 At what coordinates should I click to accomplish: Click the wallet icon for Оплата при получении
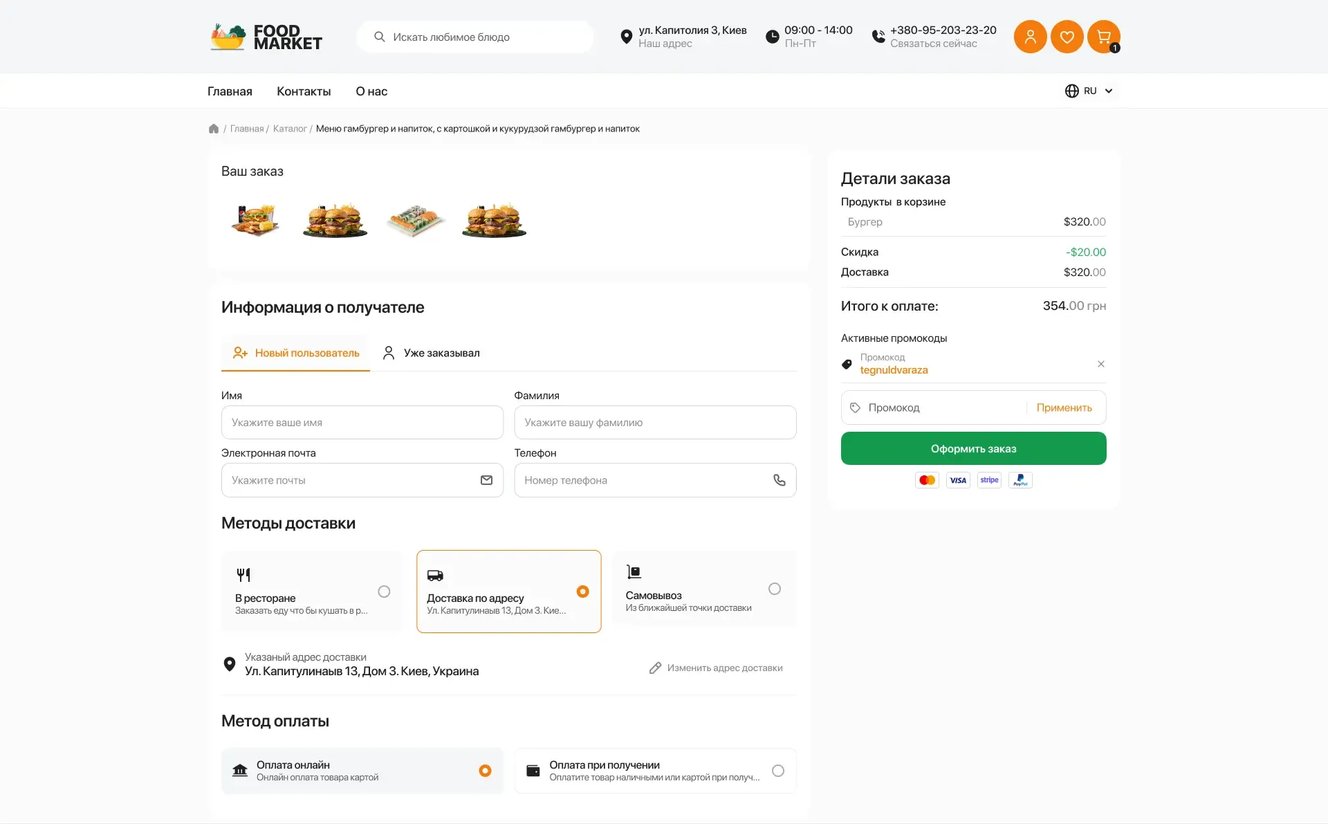[x=533, y=770]
